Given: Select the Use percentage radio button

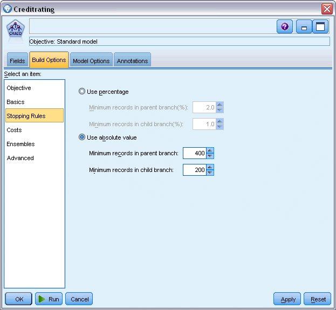Looking at the screenshot, I should click(x=82, y=92).
